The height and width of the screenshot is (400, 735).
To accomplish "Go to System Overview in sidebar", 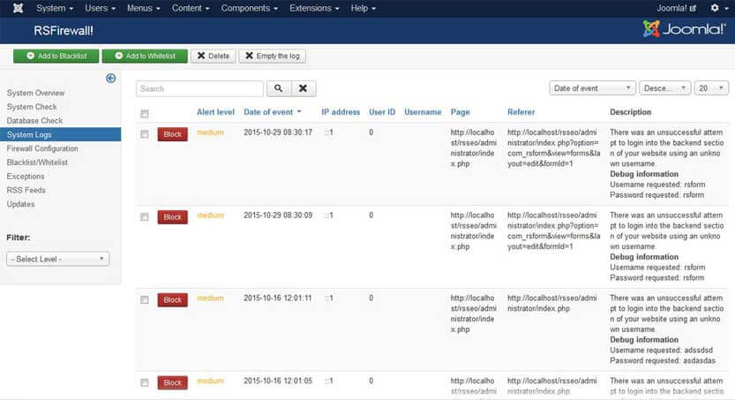I will click(x=35, y=93).
